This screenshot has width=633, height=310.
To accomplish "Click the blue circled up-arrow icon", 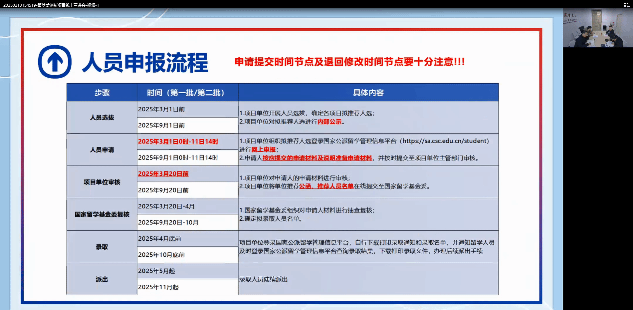I will [x=55, y=62].
